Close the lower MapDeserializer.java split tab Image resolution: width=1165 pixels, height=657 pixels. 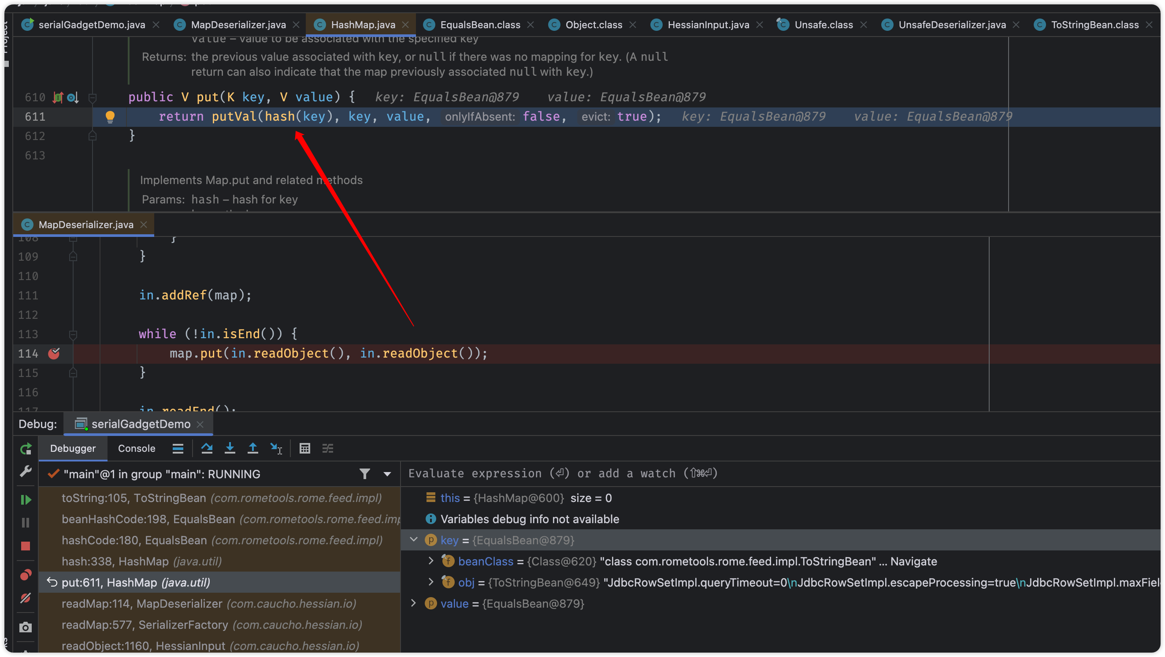pyautogui.click(x=144, y=225)
